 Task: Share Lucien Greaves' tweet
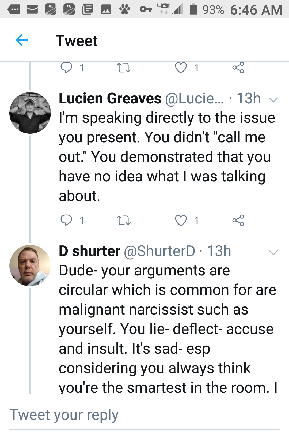click(238, 220)
